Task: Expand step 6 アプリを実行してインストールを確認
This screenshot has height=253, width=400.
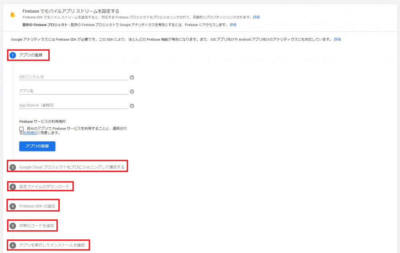Action: 48,245
